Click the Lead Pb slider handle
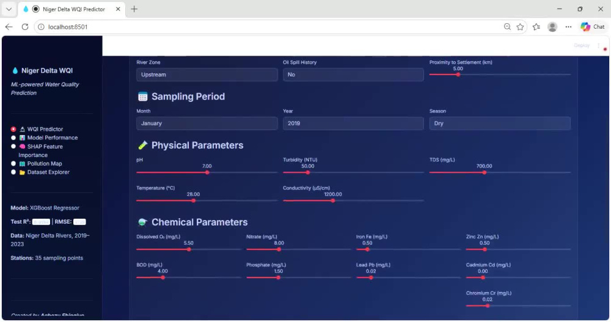The image size is (611, 322). [x=371, y=277]
